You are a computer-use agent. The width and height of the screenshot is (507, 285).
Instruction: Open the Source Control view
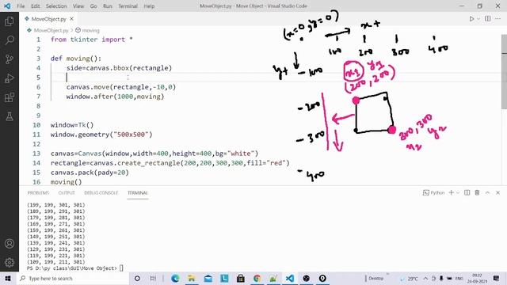[x=10, y=59]
